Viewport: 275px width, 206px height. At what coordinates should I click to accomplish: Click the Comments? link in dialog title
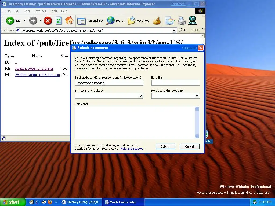(x=189, y=48)
